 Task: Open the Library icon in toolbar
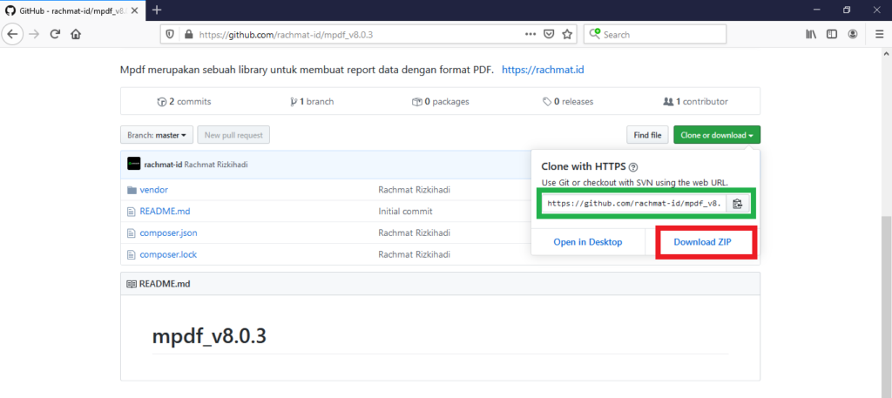[811, 34]
